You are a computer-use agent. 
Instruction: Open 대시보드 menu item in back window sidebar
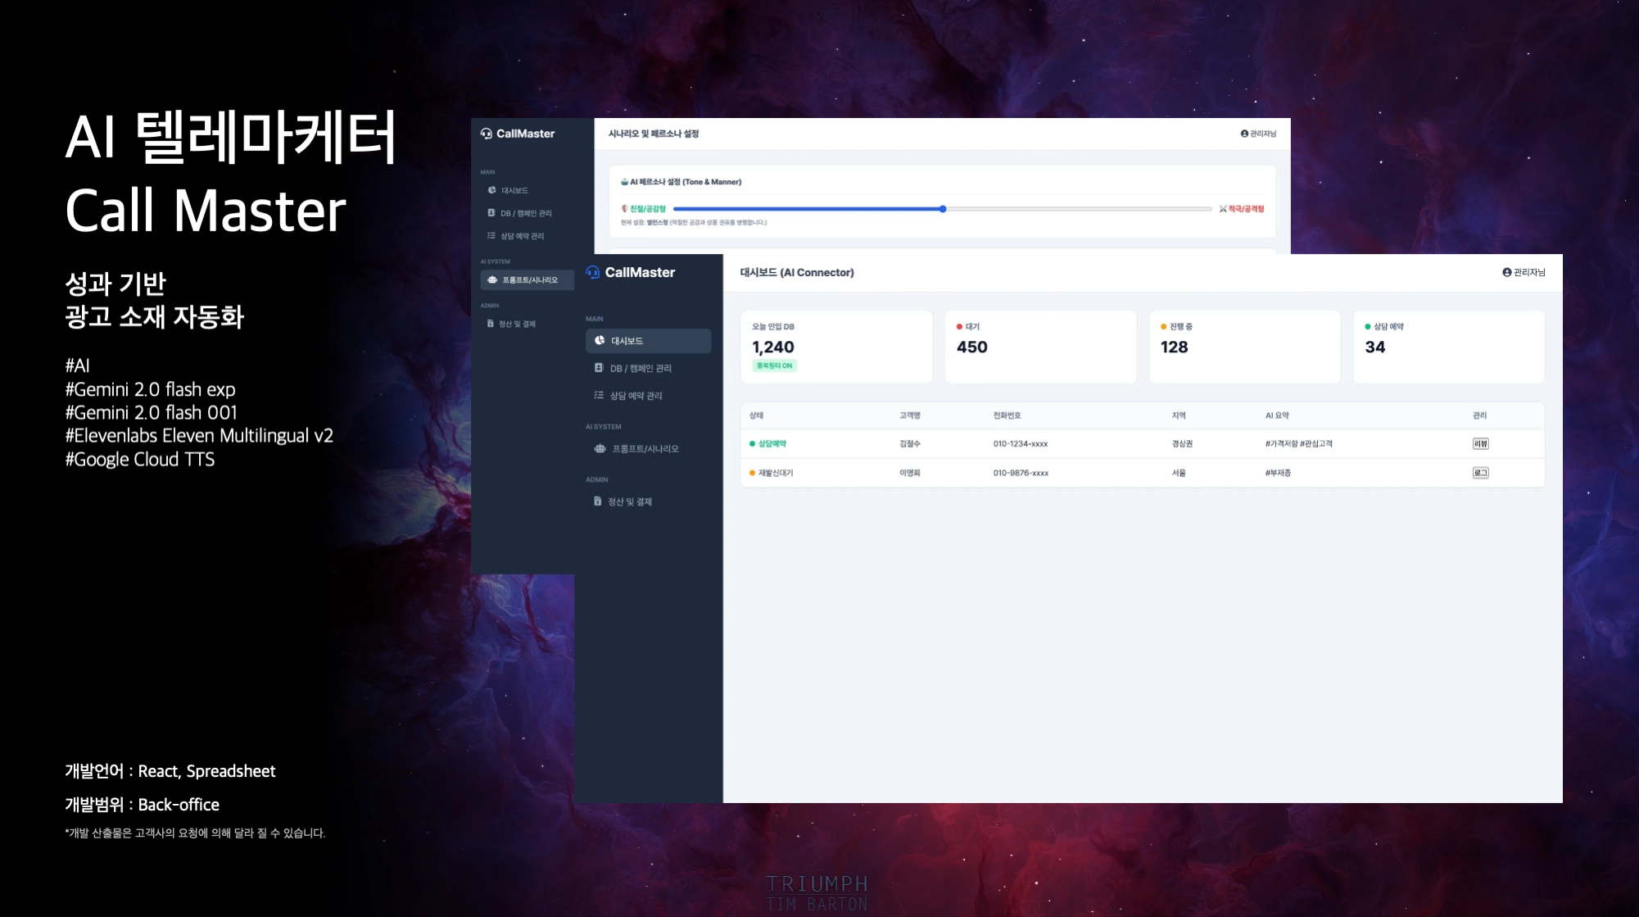(514, 190)
